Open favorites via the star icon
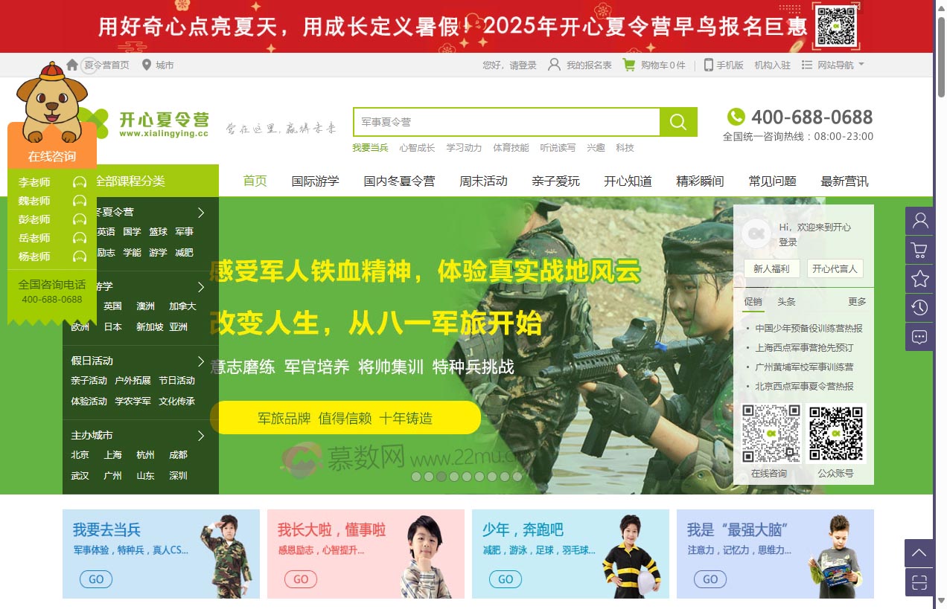947x609 pixels. coord(919,279)
